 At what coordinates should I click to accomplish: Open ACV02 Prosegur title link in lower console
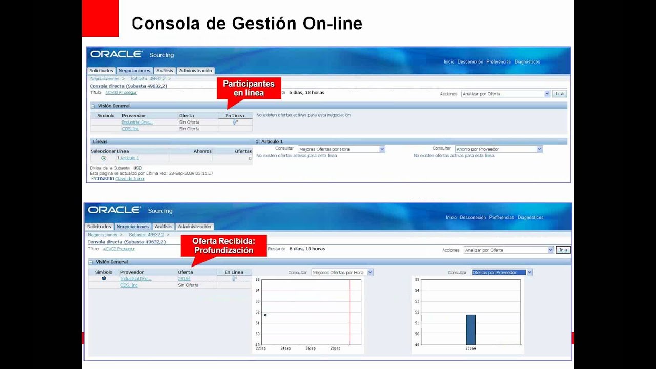[119, 249]
